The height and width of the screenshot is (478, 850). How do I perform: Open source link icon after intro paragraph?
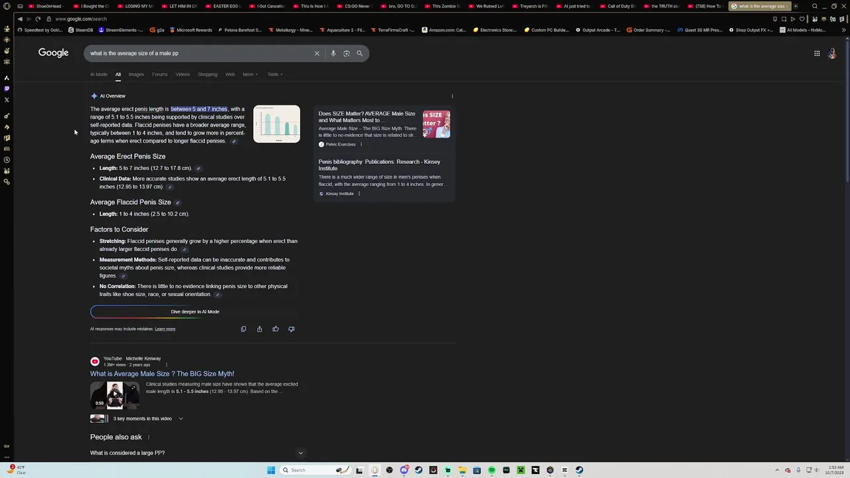[233, 141]
